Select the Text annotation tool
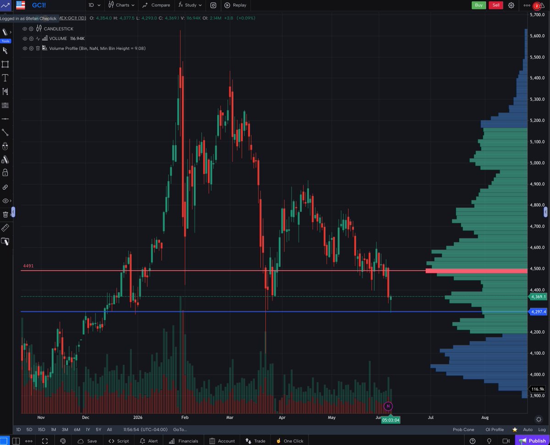 (x=5, y=78)
